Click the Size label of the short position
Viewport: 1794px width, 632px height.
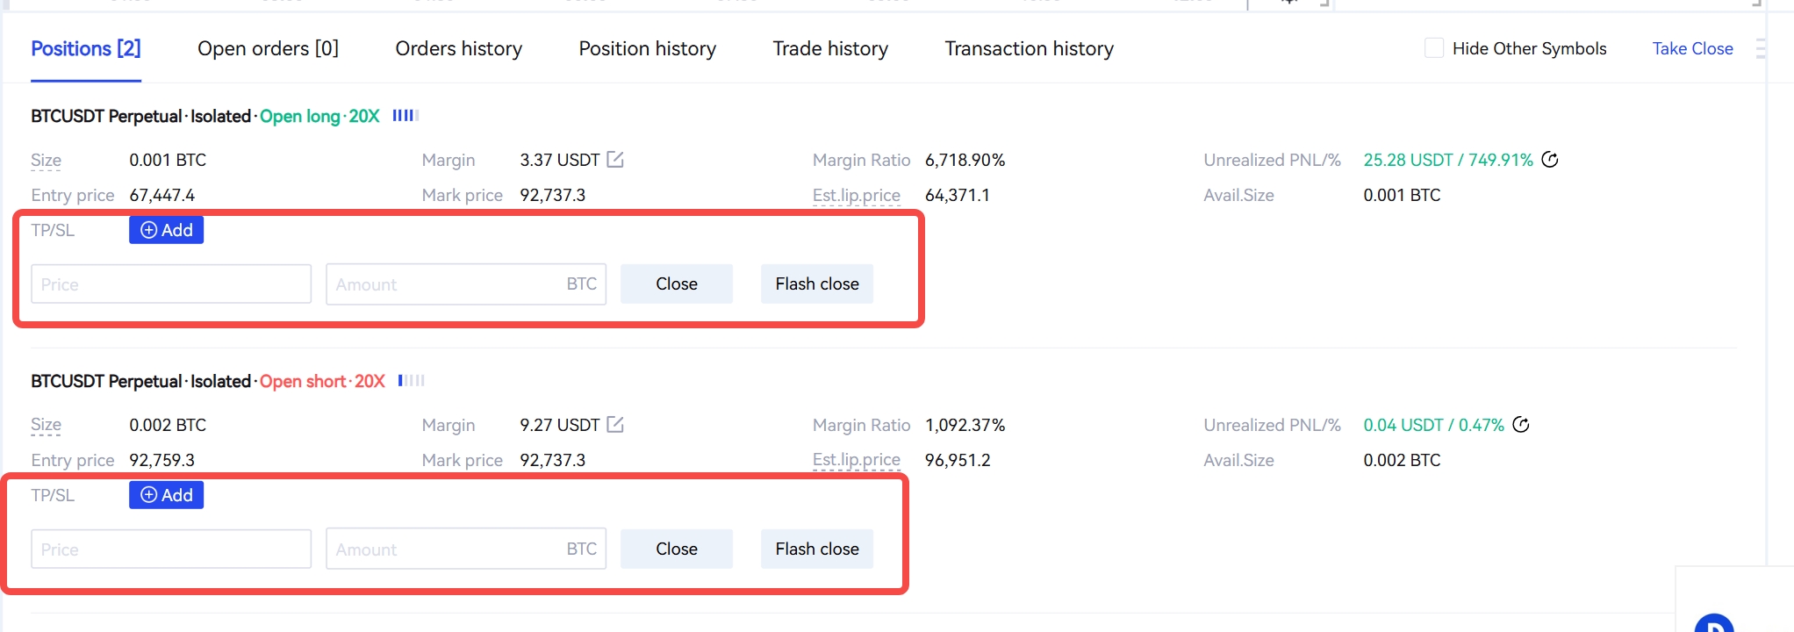[46, 425]
